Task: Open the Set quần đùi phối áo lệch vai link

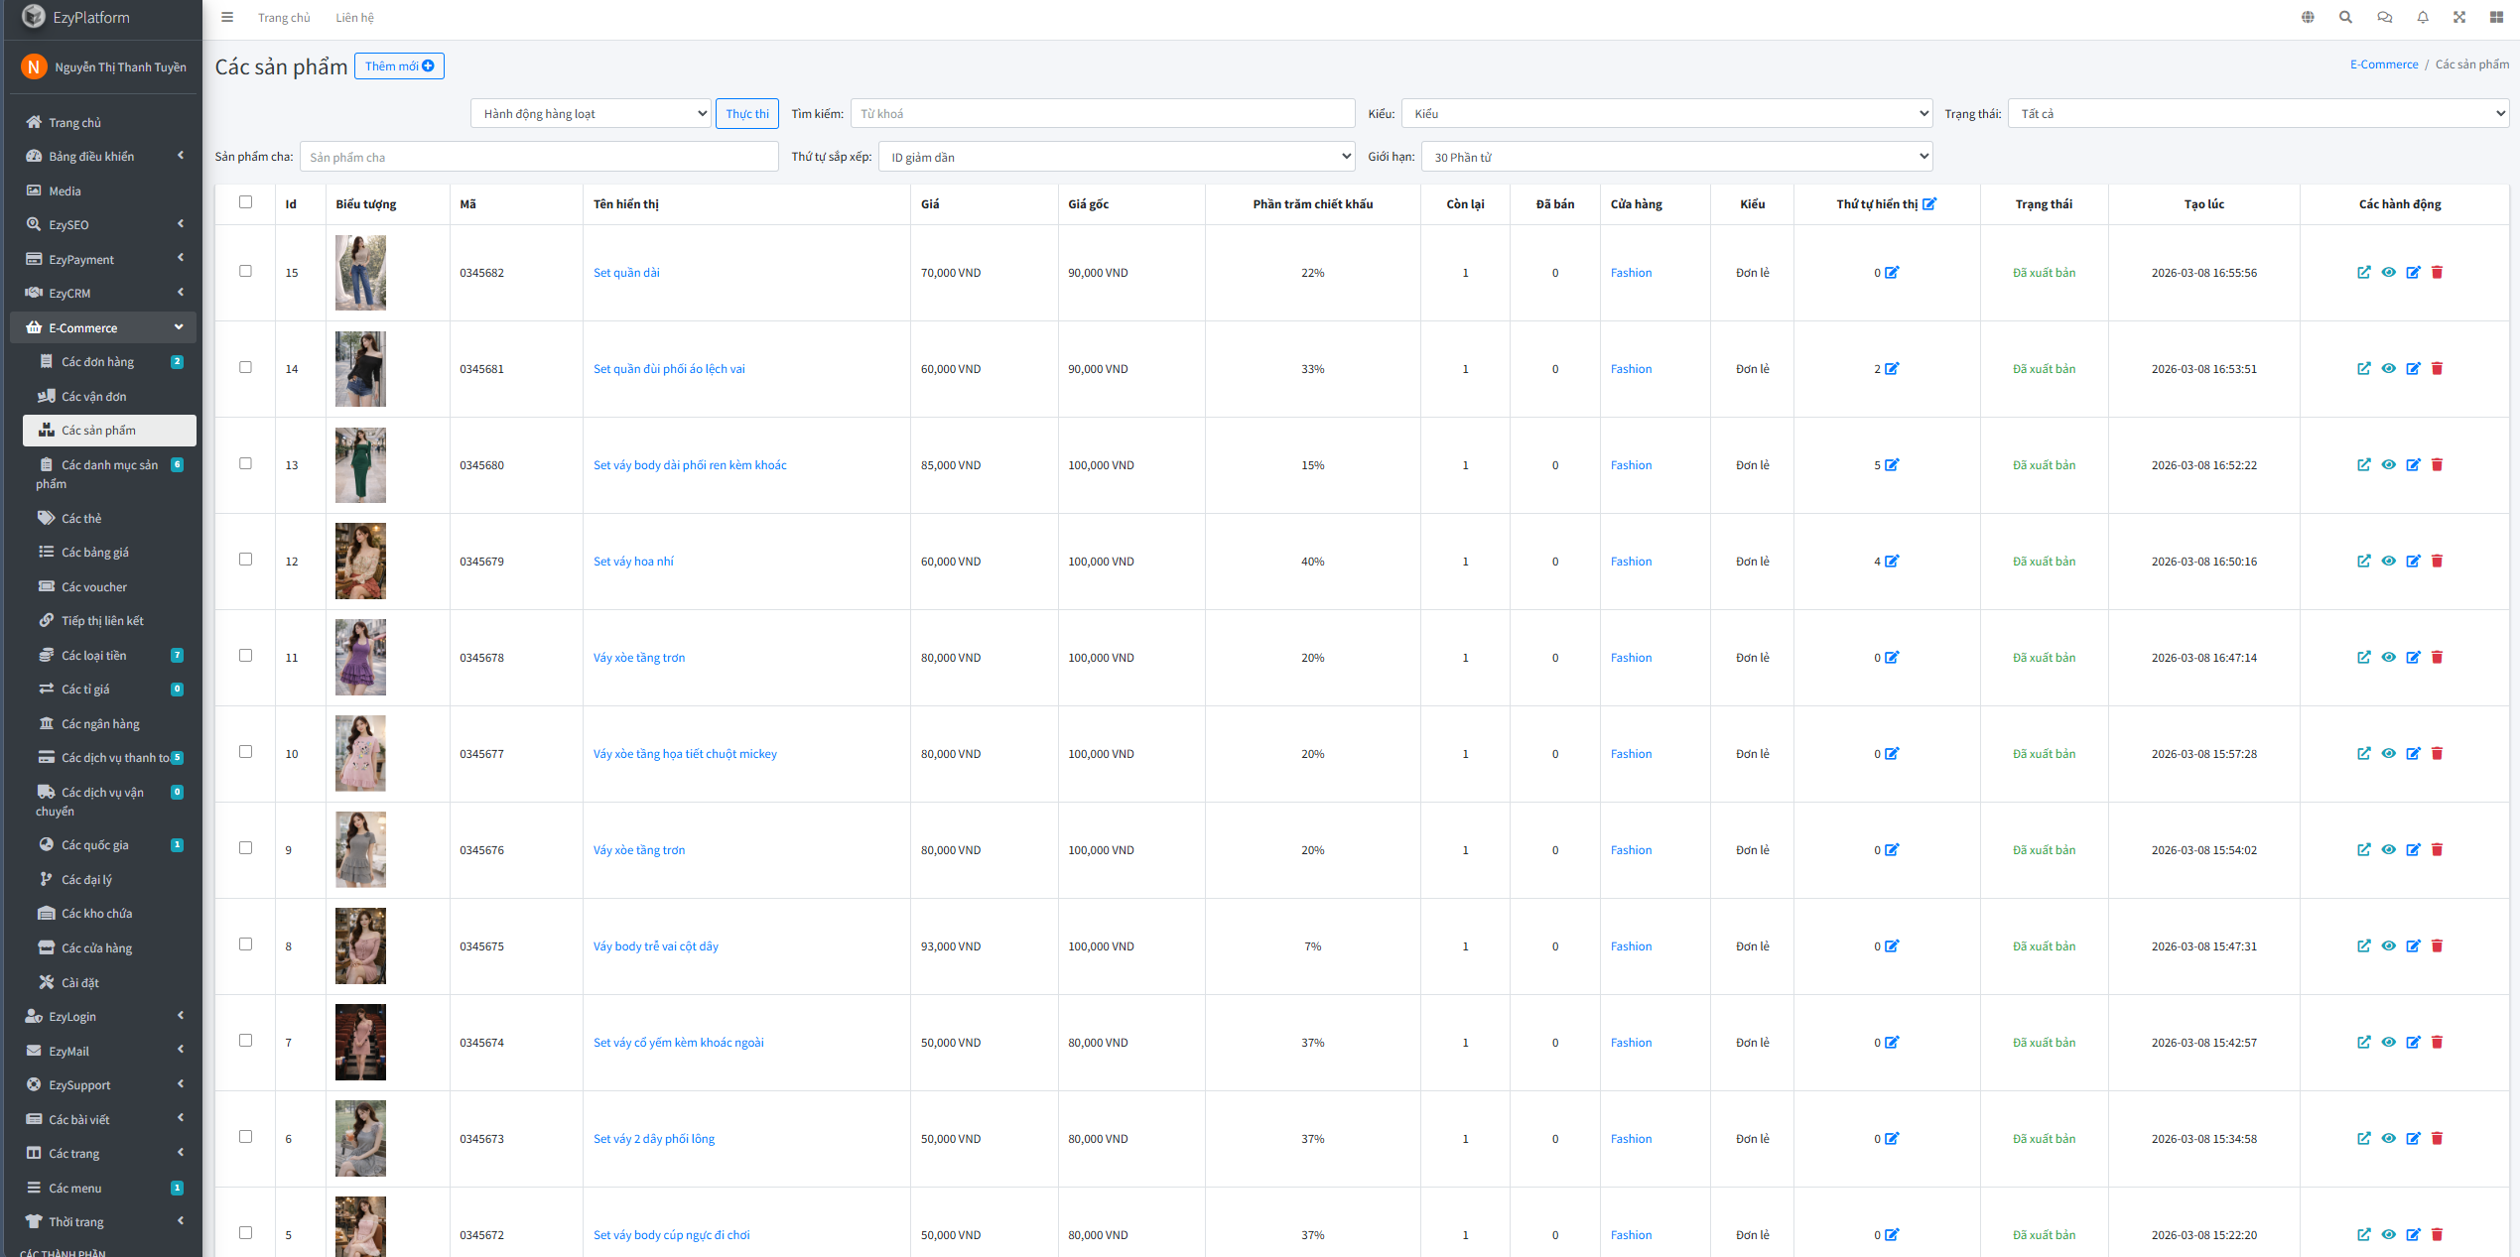Action: (x=669, y=369)
